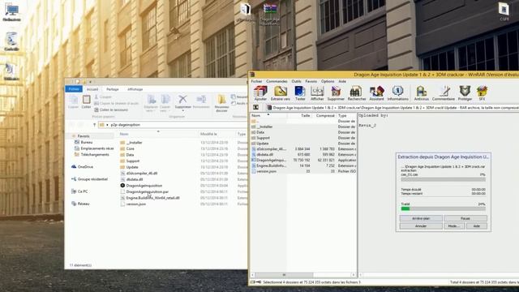The image size is (519, 292).
Task: Open WinRAR Favoris menu
Action: (311, 81)
